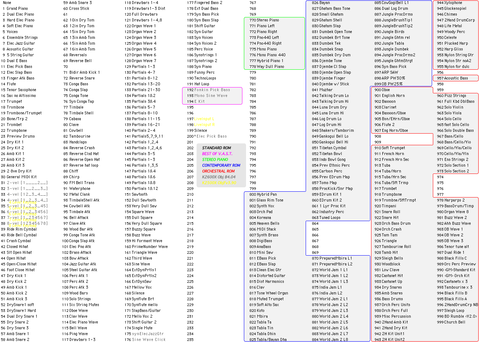Image resolution: width=479 pixels, height=342 pixels.
Task: Click STANDARD ROM in the legend
Action: pos(217,148)
